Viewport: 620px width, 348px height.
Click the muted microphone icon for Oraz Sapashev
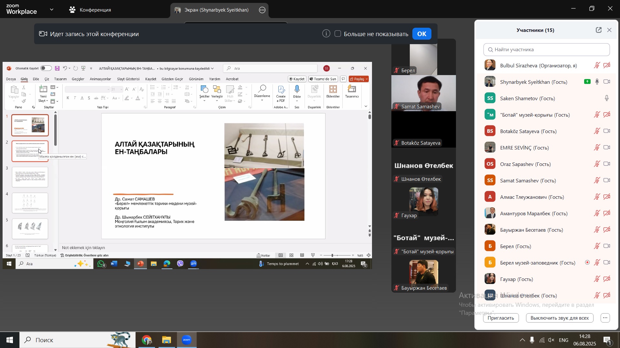point(597,164)
